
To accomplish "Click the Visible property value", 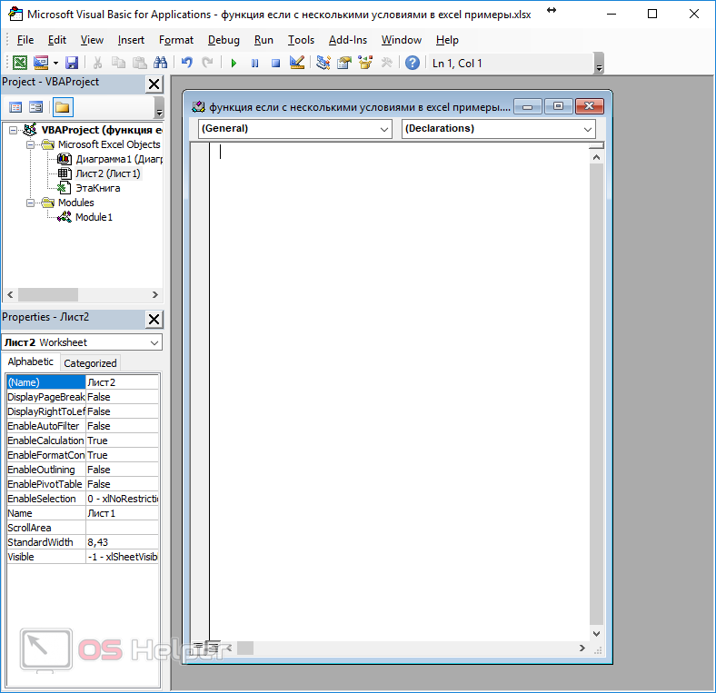I will [x=122, y=557].
